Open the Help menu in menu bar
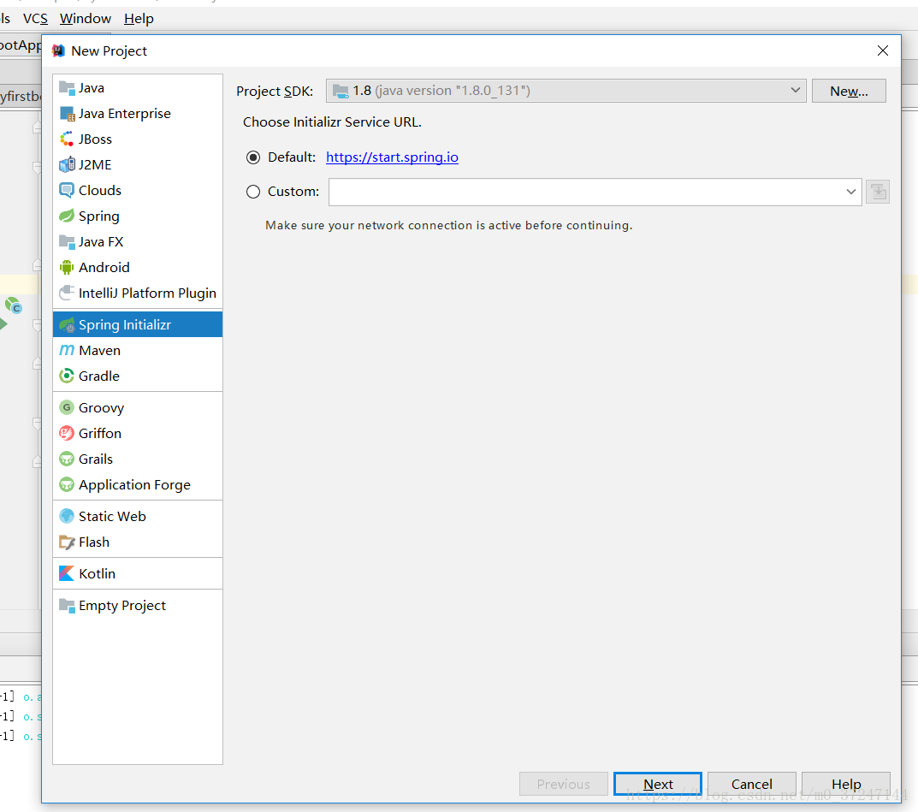This screenshot has width=918, height=812. pos(139,19)
